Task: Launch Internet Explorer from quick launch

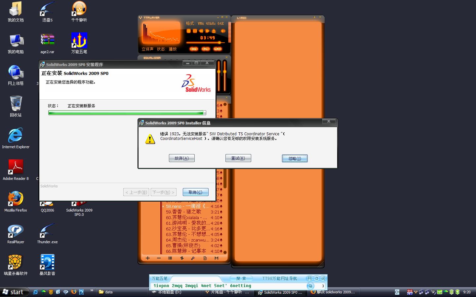Action: 35,292
